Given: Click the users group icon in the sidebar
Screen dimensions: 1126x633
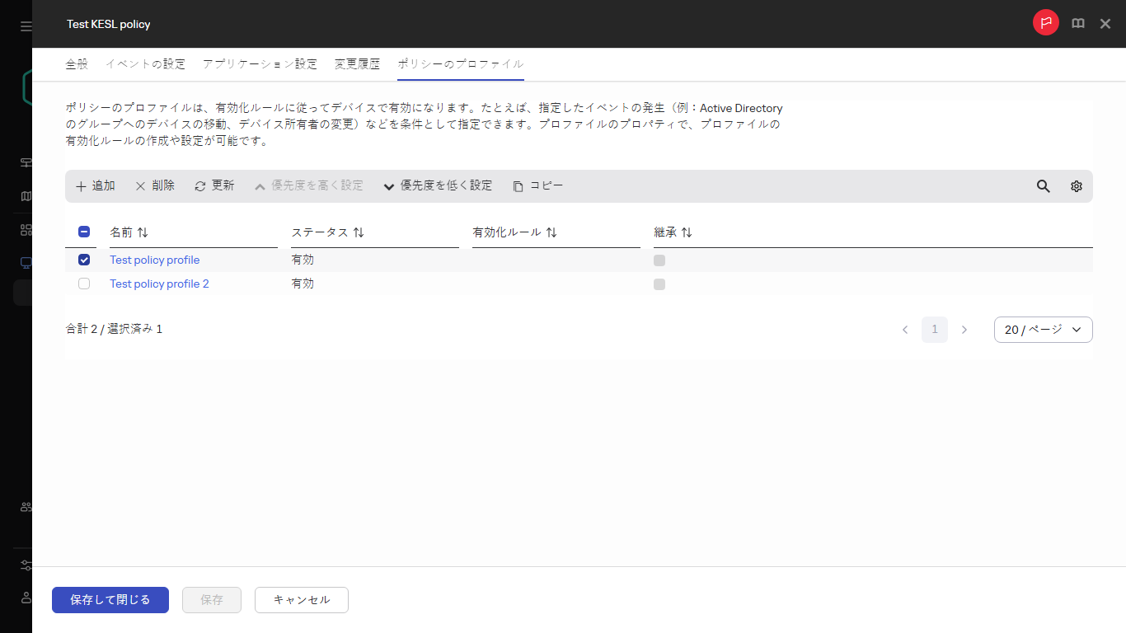Looking at the screenshot, I should 25,506.
